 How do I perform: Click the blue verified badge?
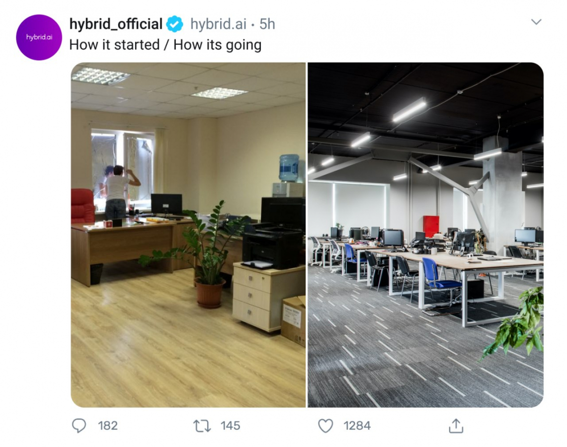174,24
